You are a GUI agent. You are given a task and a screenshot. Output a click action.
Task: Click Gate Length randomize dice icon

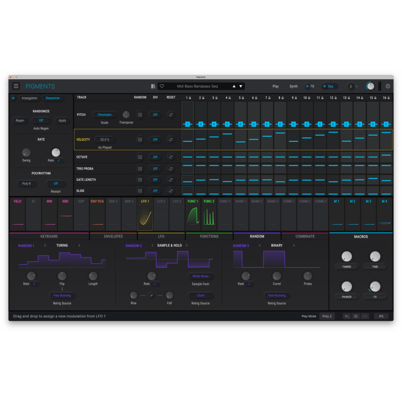[140, 180]
